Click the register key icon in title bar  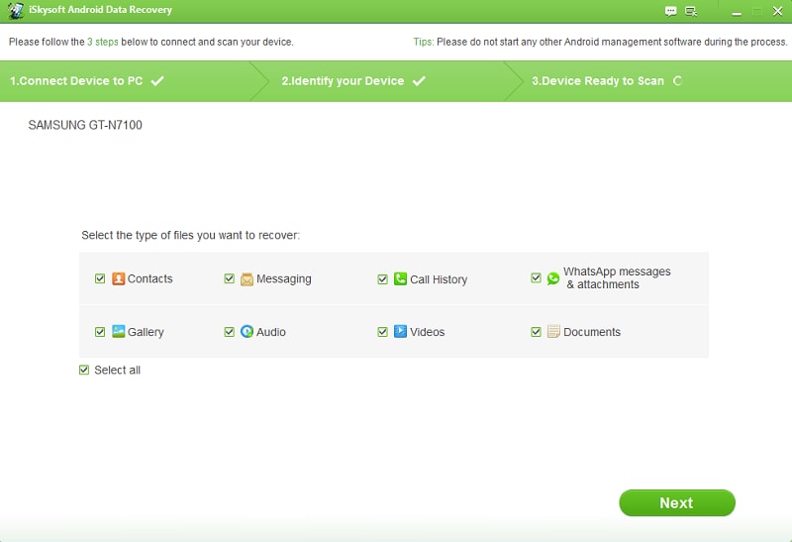(x=691, y=11)
